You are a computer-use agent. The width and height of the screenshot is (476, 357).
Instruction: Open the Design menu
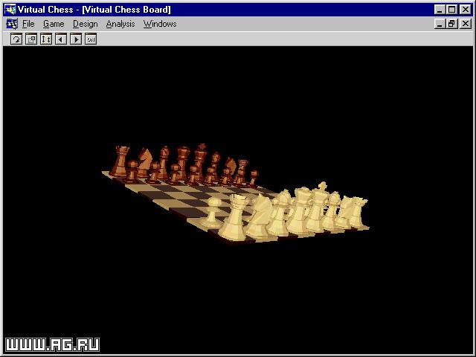pos(85,24)
